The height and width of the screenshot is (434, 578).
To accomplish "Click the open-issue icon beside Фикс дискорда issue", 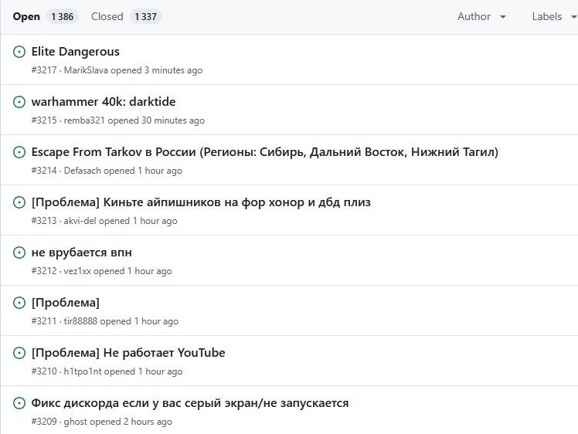I will tap(19, 403).
